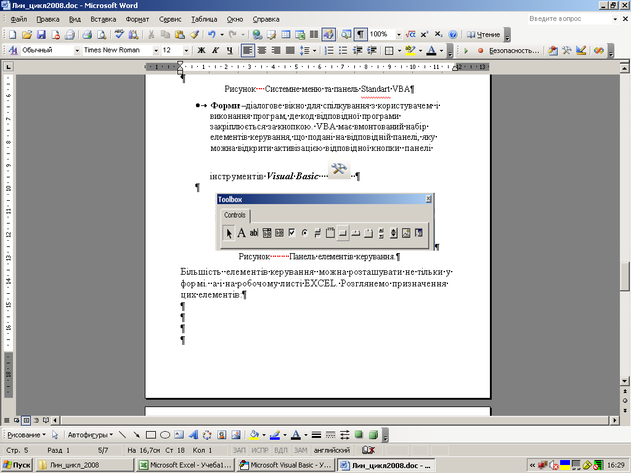
Task: Justify the text
Action: [290, 51]
